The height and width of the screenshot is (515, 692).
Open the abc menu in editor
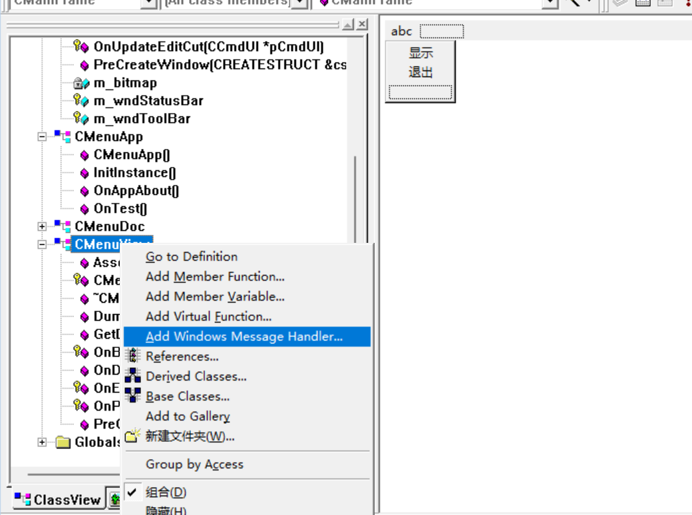click(x=401, y=31)
